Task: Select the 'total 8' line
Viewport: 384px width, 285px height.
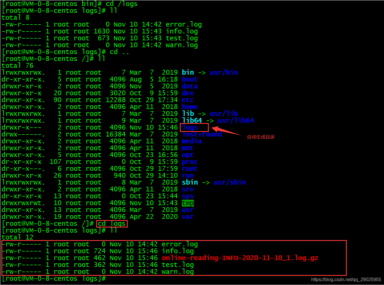Action: (x=15, y=18)
